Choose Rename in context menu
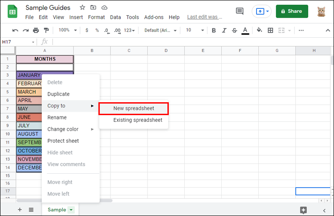Screen dimensions: 334x216 pyautogui.click(x=71, y=117)
